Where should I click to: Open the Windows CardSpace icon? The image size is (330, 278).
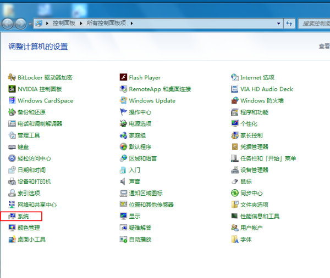click(12, 100)
